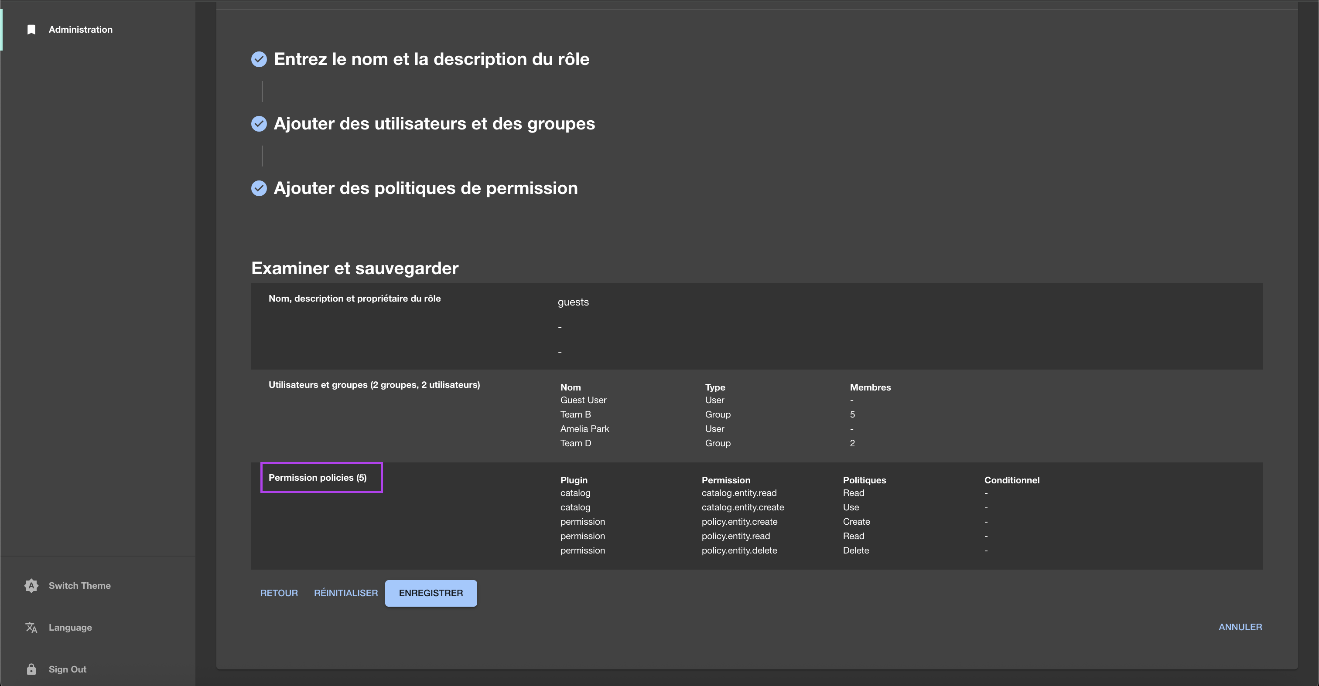Click the Sign Out lock icon
This screenshot has height=686, width=1319.
pyautogui.click(x=31, y=669)
